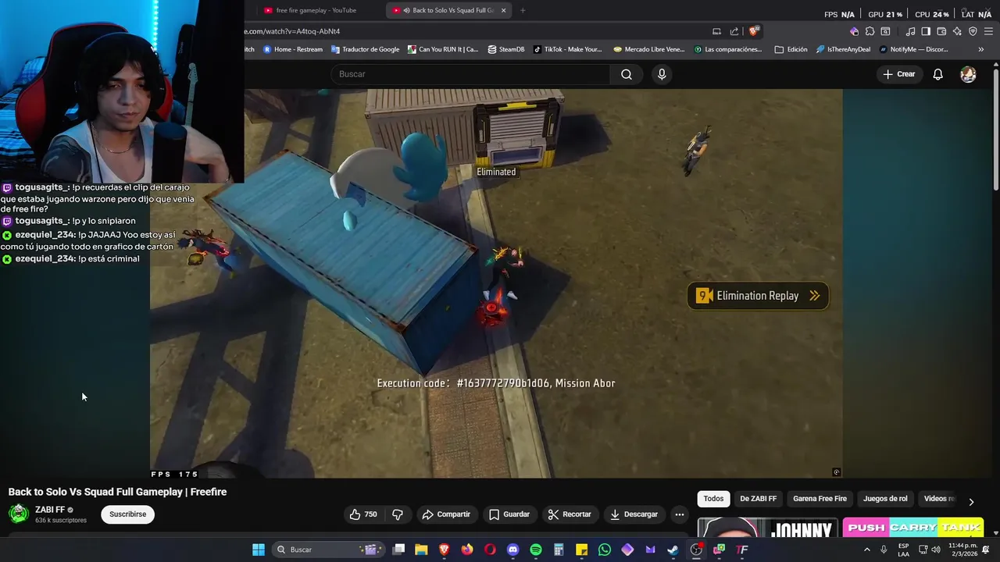Click the address bar share icon
The height and width of the screenshot is (562, 1000).
pyautogui.click(x=734, y=31)
